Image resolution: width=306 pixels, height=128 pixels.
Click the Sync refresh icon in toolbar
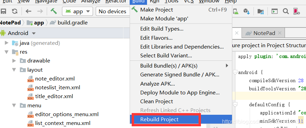tap(15, 12)
